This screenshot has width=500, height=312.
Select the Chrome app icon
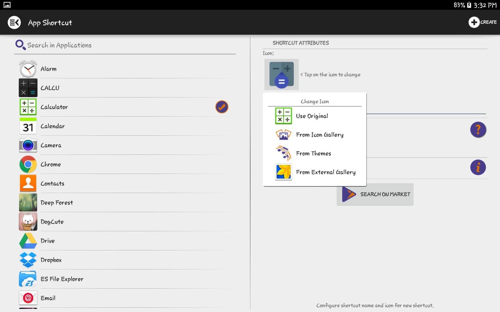click(28, 164)
